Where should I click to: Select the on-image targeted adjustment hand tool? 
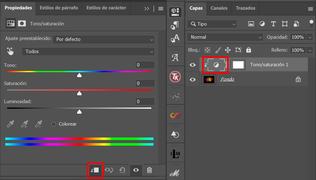(10, 51)
